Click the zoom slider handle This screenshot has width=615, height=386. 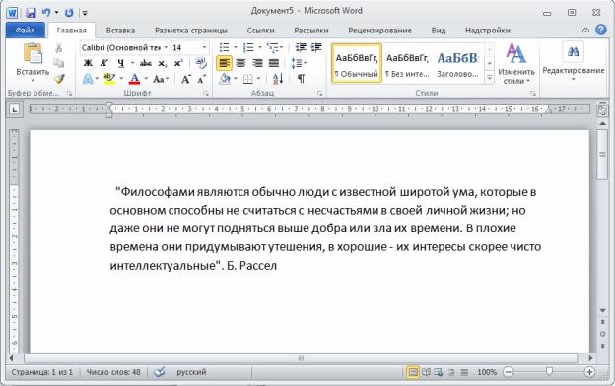point(550,371)
